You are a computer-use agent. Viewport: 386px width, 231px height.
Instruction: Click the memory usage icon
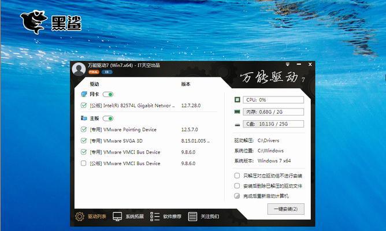click(x=237, y=111)
